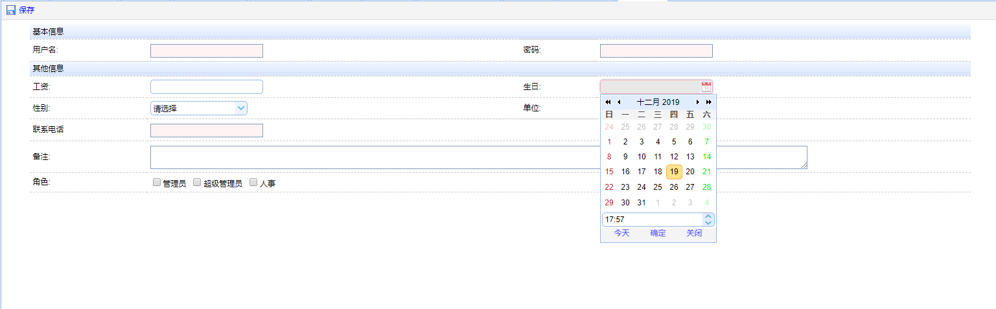Click the 保存 text button
996x309 pixels.
coord(27,10)
